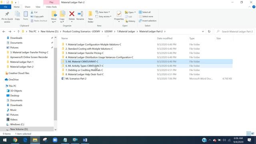256x144 pixels.
Task: Click 1.Material Ledger in the breadcrumb
Action: point(126,32)
